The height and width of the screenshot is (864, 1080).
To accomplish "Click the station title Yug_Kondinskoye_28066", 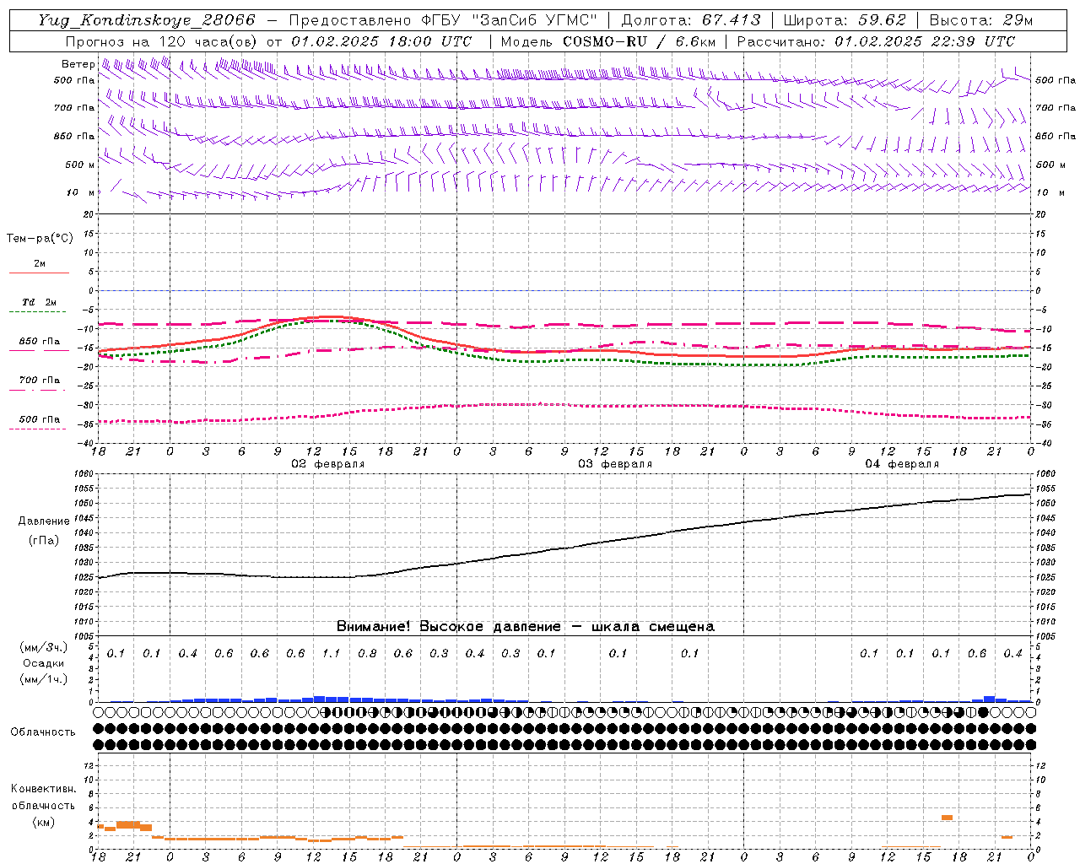I will point(147,20).
